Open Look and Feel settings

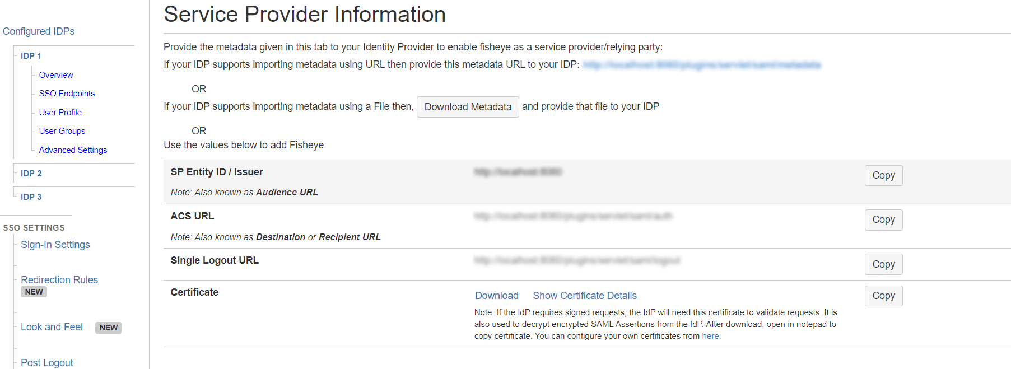click(52, 327)
